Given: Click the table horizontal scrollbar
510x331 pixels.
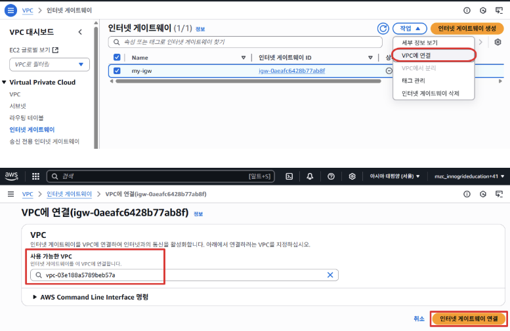Looking at the screenshot, I should pyautogui.click(x=248, y=81).
